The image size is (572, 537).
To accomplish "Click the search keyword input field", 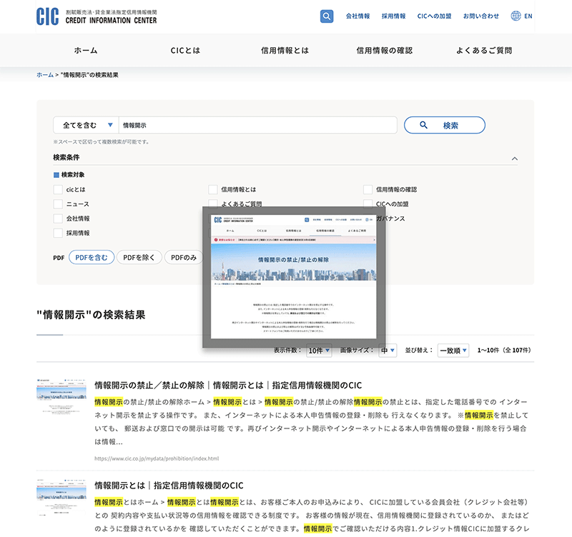I will (x=258, y=125).
